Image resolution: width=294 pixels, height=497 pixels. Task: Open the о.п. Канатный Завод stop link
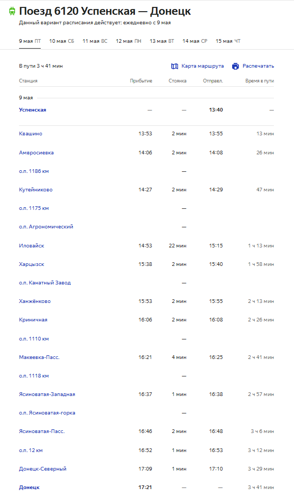tap(45, 283)
